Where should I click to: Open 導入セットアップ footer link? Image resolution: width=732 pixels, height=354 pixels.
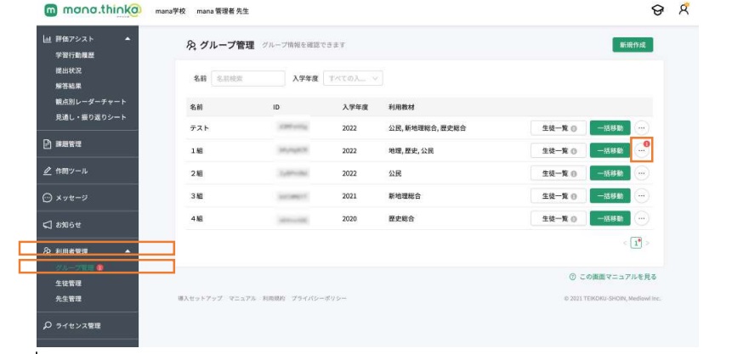[x=200, y=299]
